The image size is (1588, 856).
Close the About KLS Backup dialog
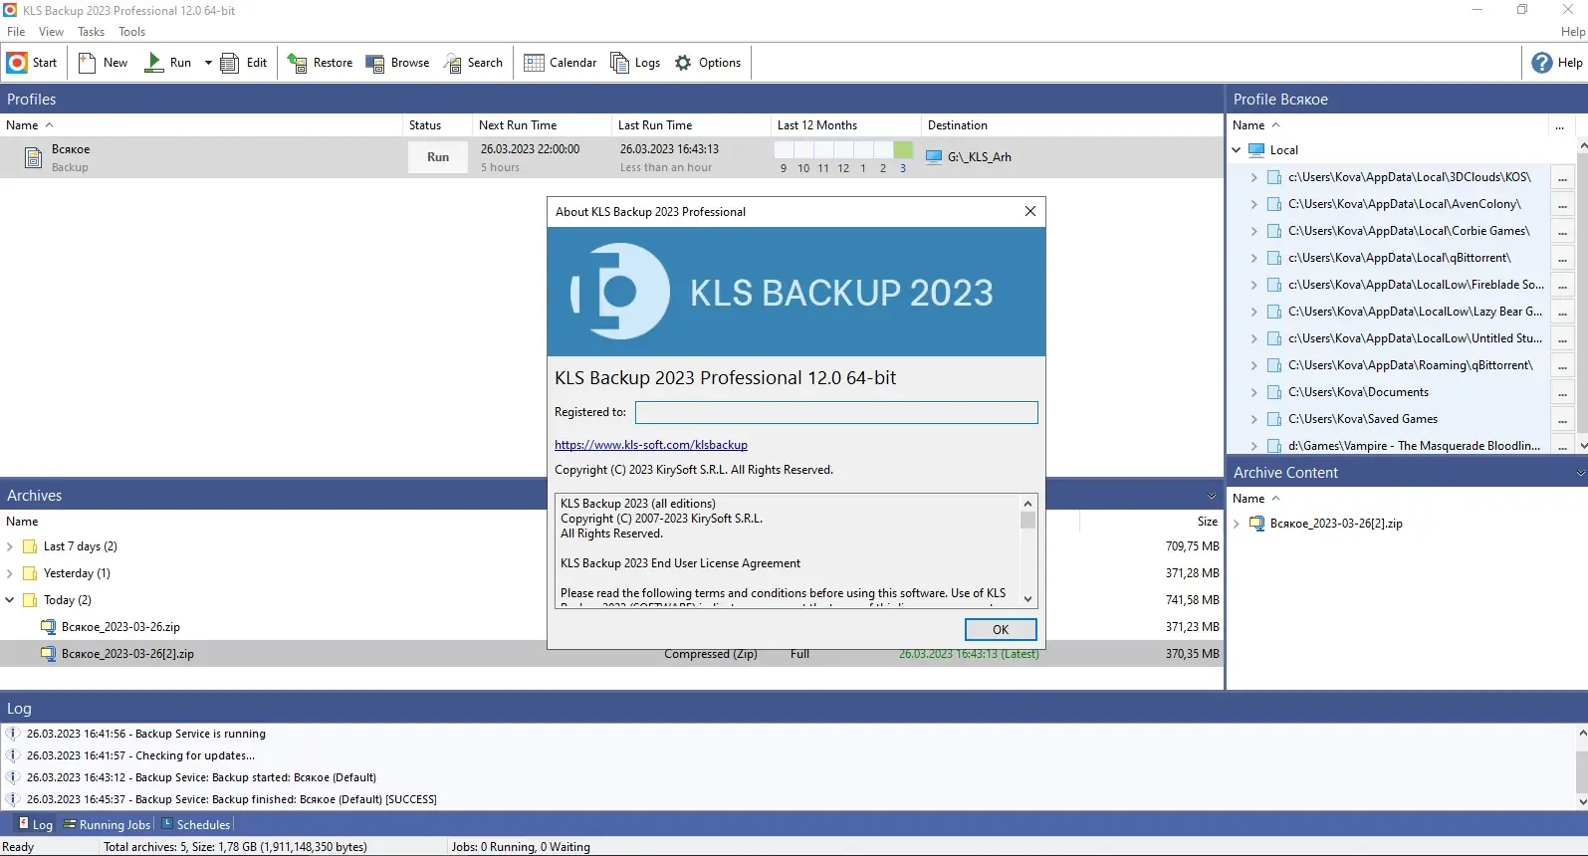pyautogui.click(x=1030, y=211)
